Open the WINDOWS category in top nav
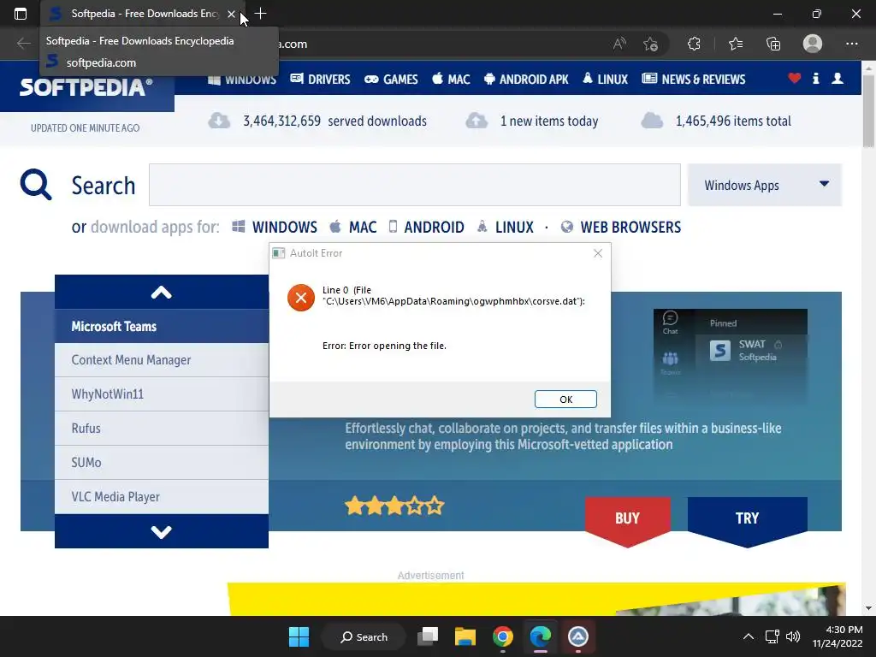 (x=242, y=80)
